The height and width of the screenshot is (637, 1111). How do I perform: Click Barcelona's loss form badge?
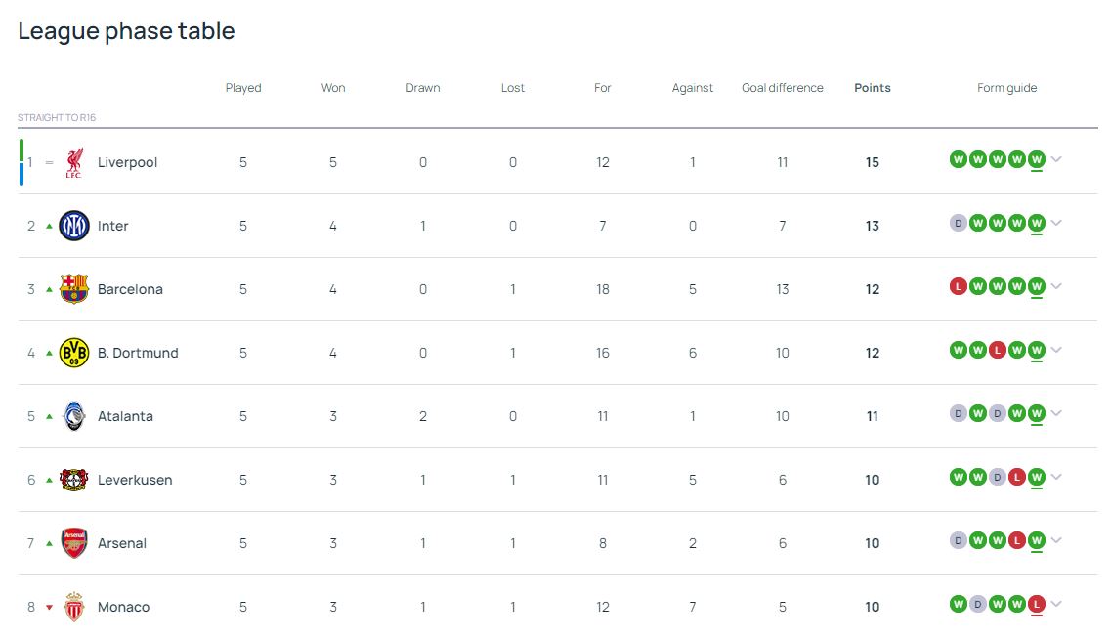click(x=958, y=286)
